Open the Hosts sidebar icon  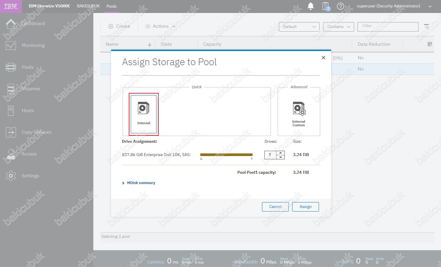(x=11, y=111)
